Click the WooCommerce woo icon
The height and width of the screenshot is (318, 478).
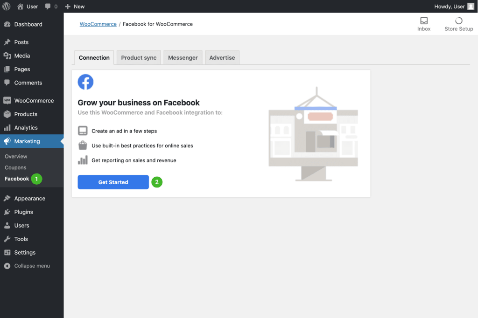pyautogui.click(x=7, y=101)
